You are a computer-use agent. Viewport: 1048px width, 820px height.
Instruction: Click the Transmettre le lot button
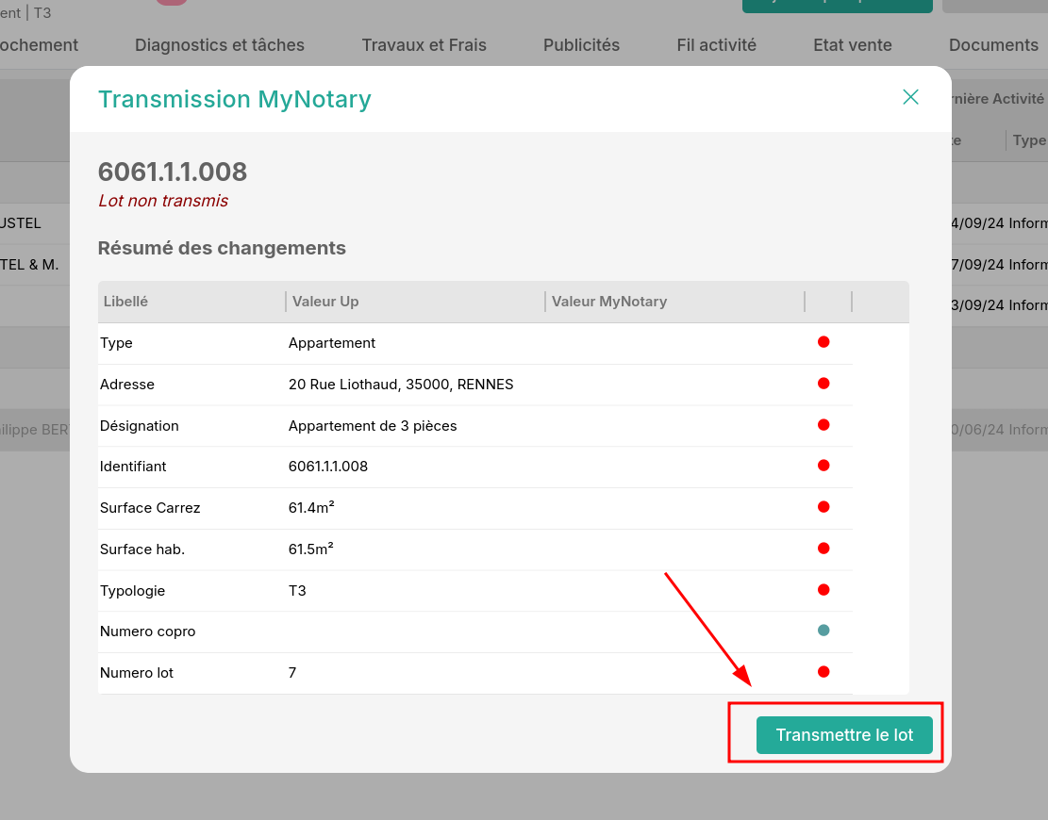tap(844, 734)
